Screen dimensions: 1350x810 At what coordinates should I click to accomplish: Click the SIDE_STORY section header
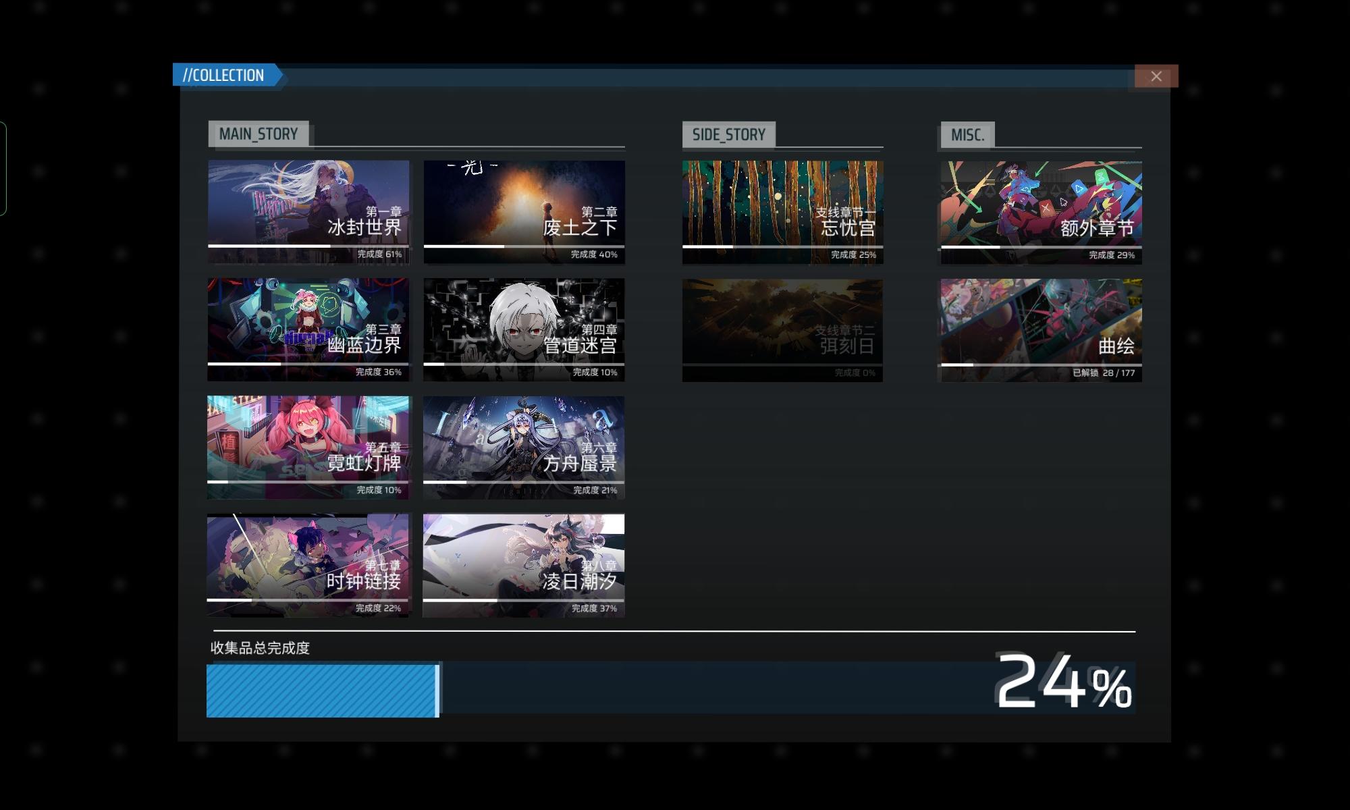coord(728,134)
